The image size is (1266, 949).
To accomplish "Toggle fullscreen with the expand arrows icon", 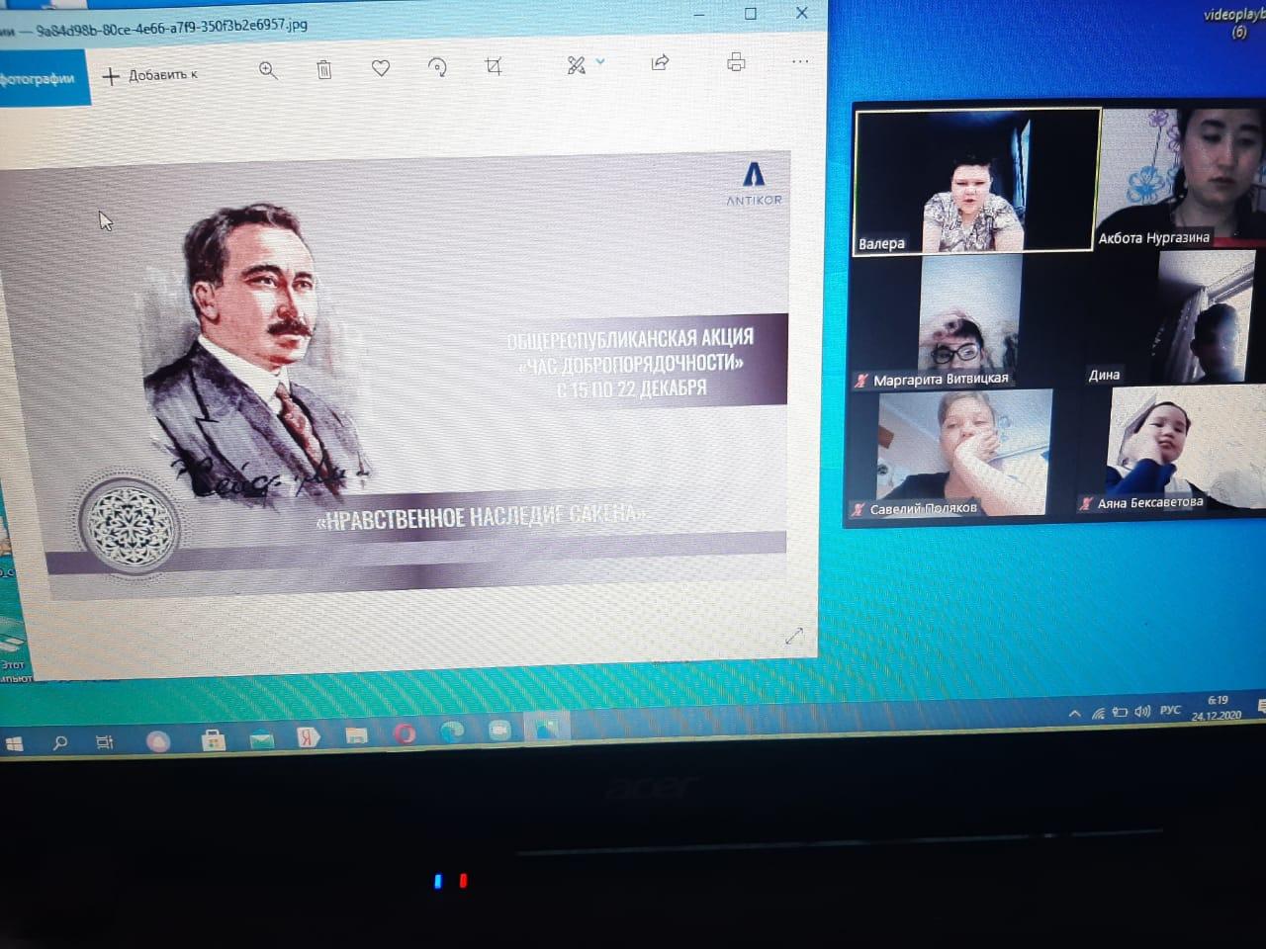I will coord(794,636).
